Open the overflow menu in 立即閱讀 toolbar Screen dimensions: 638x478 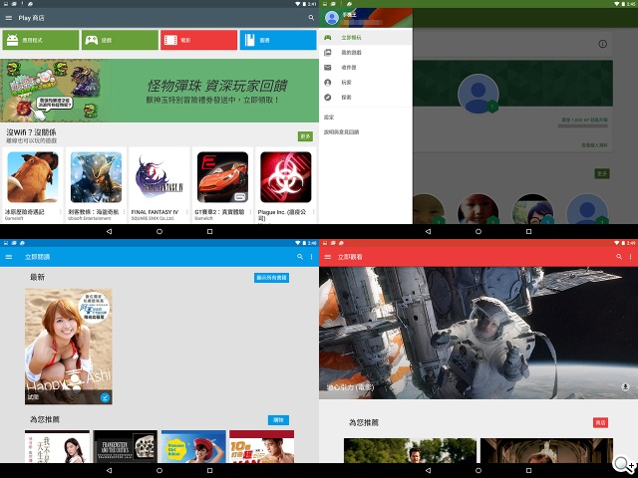click(311, 257)
